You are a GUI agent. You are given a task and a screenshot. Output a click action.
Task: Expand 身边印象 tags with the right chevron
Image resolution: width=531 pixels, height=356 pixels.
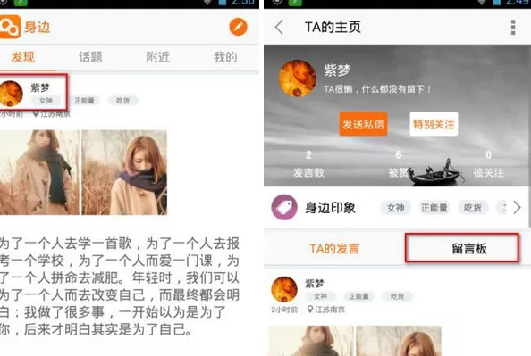click(517, 208)
